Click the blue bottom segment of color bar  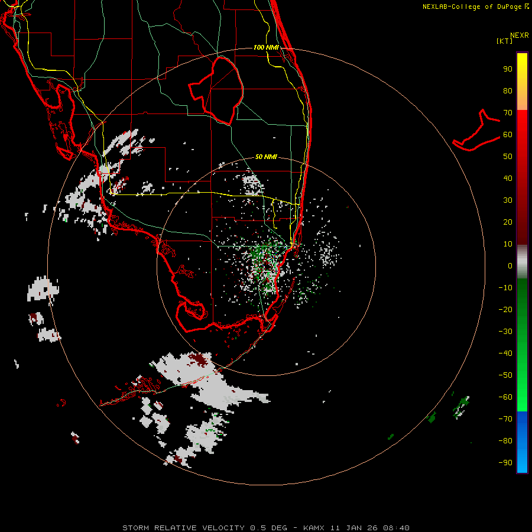(x=522, y=442)
